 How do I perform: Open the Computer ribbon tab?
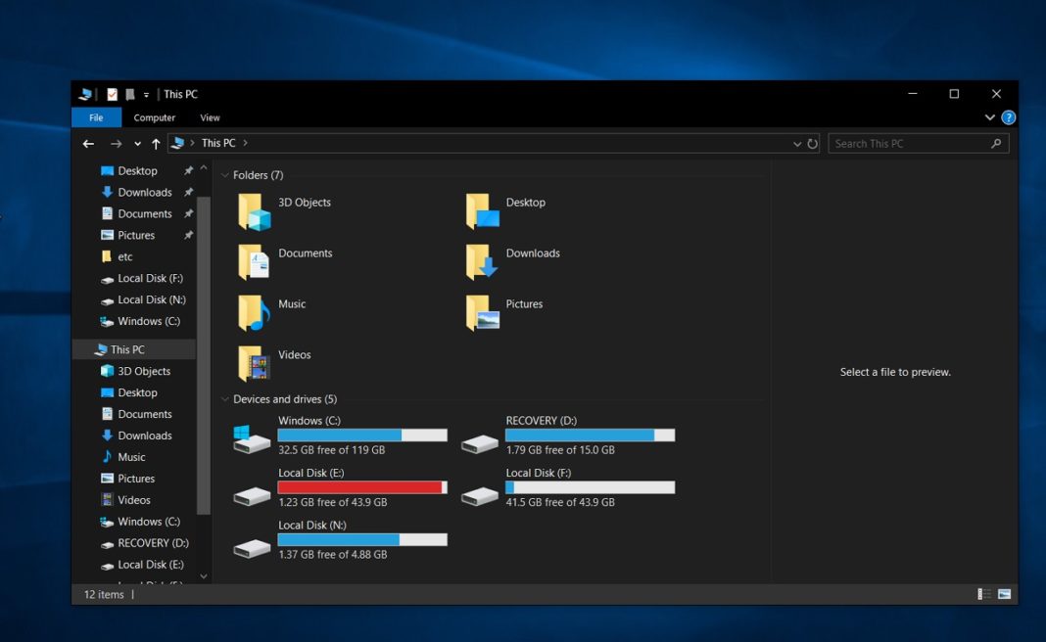(154, 117)
